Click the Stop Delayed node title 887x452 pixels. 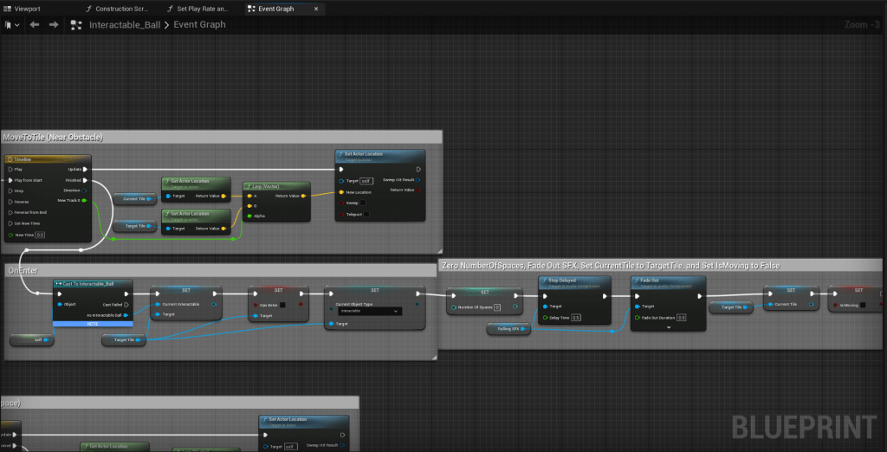click(x=562, y=281)
